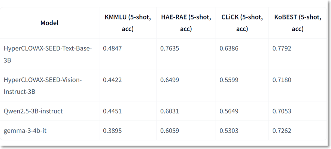Click the HAE-RAE (5-shot, acc) header
The image size is (331, 149).
coord(186,23)
